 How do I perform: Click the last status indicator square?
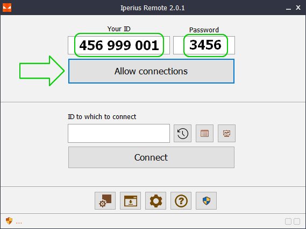pyautogui.click(x=297, y=221)
